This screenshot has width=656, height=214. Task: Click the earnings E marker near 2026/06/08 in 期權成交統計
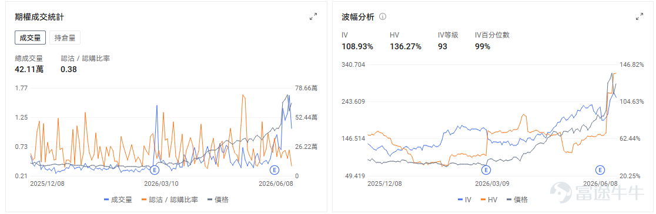275,170
